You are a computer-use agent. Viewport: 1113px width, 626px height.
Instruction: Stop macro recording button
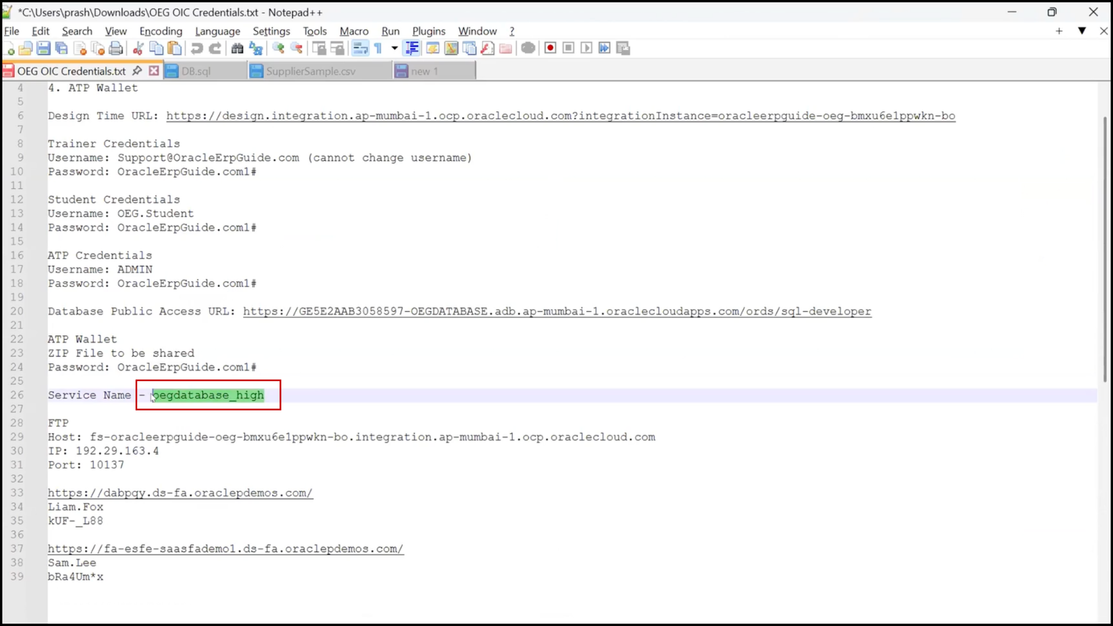[x=569, y=48]
